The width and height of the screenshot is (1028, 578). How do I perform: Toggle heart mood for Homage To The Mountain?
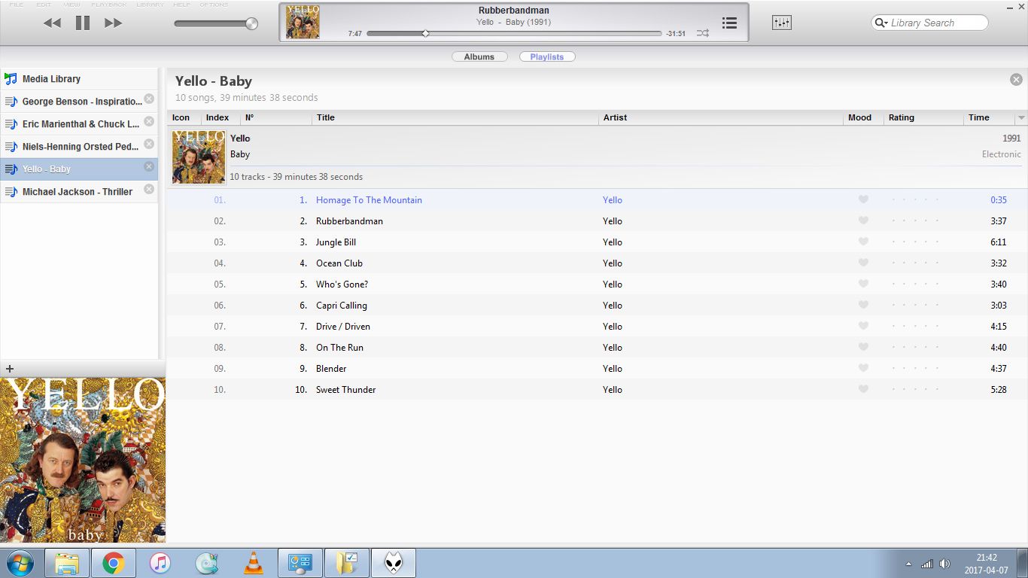(x=863, y=199)
